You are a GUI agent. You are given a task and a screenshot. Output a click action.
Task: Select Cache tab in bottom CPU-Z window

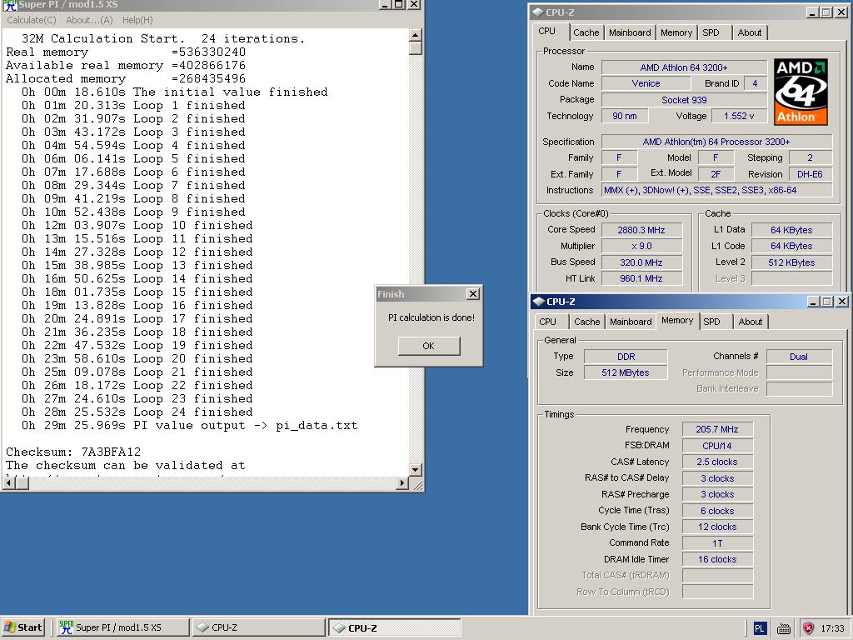click(587, 322)
